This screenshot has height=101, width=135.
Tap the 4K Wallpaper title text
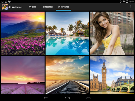(16, 7)
